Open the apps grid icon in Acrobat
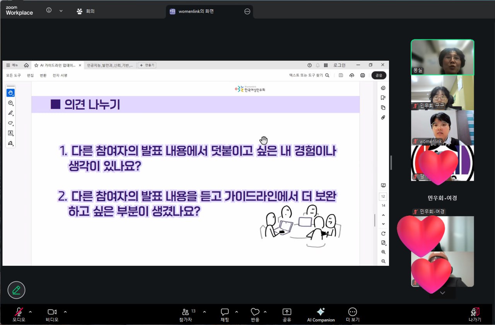Image resolution: width=495 pixels, height=325 pixels. click(326, 65)
